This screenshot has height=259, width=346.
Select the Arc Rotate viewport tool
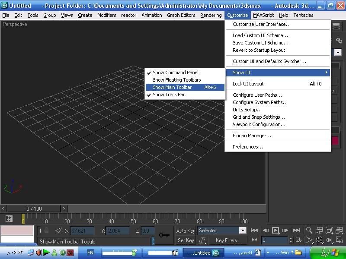point(329,240)
